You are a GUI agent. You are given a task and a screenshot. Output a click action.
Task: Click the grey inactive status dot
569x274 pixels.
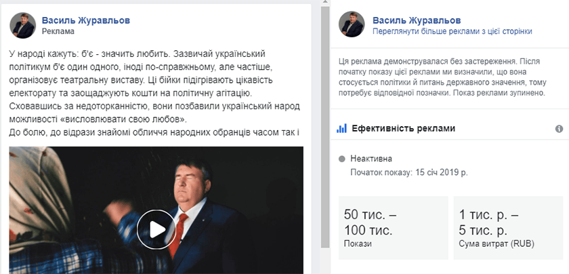pyautogui.click(x=342, y=159)
